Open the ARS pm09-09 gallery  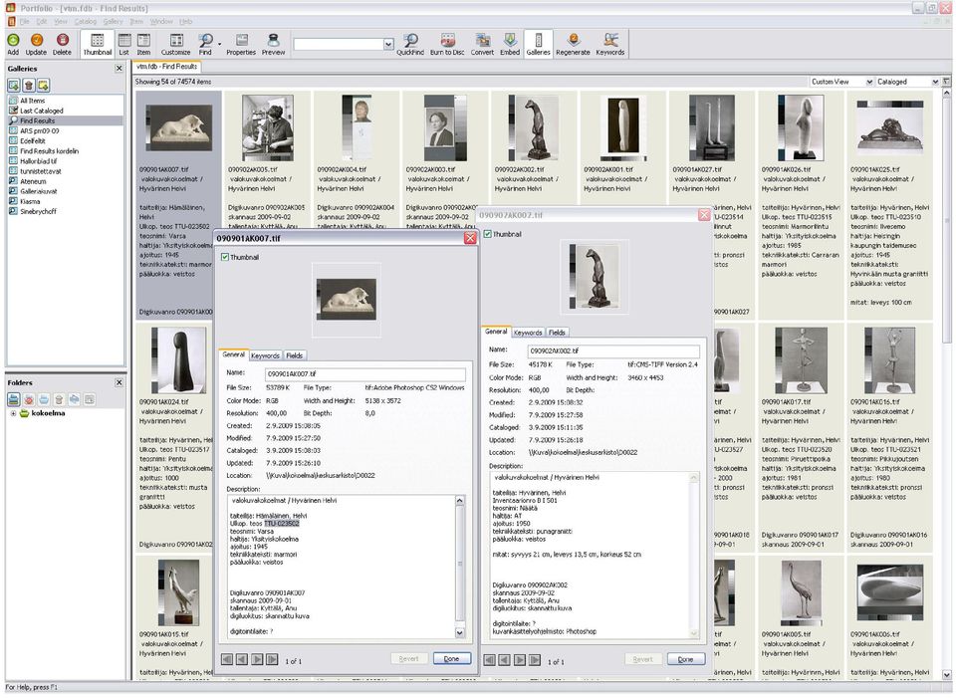pyautogui.click(x=40, y=131)
